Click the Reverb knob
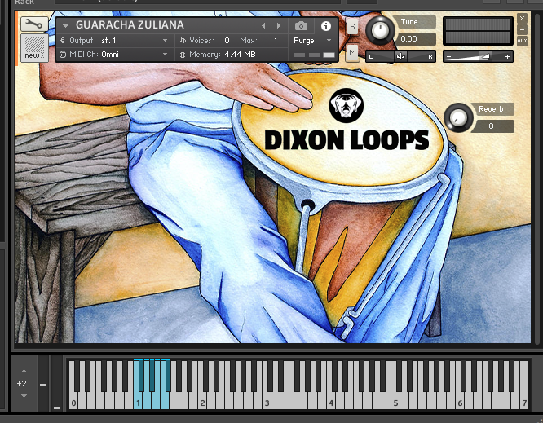The image size is (543, 423). pyautogui.click(x=459, y=119)
